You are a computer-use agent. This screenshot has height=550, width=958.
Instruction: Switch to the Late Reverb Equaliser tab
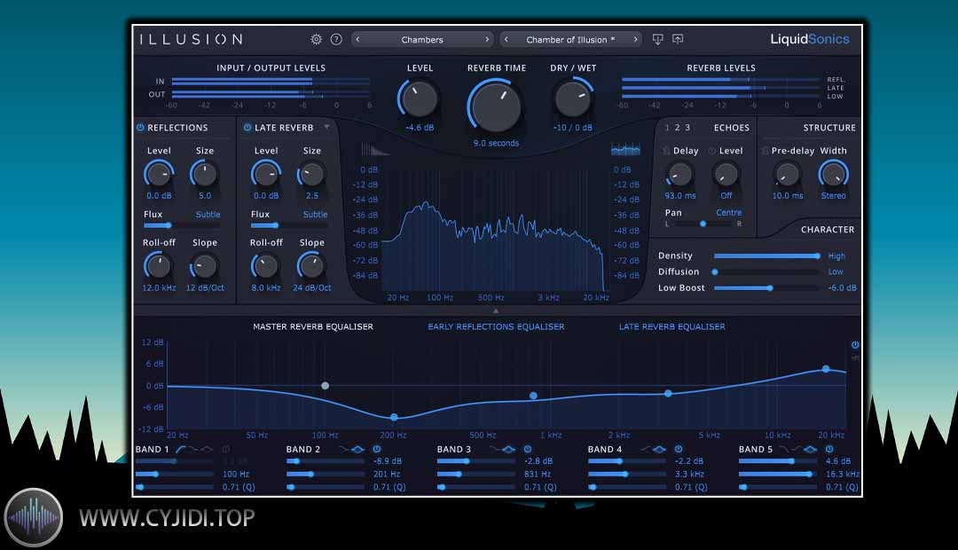pyautogui.click(x=672, y=327)
